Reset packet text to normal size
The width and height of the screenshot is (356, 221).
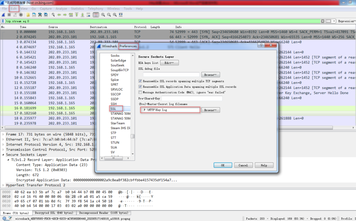coord(115,15)
